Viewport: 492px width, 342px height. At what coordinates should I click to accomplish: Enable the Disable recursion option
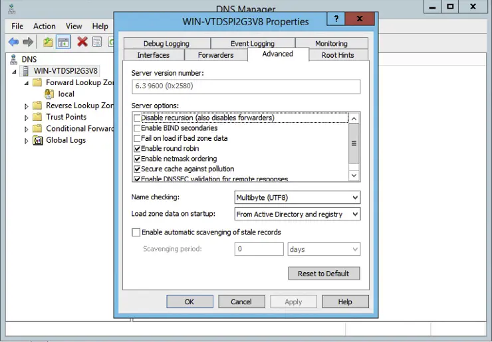click(138, 118)
